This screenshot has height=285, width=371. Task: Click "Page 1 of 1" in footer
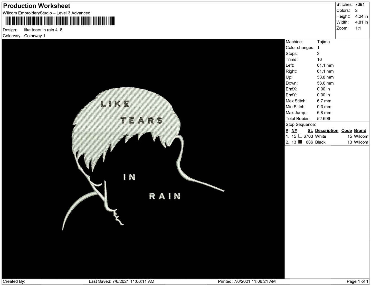click(357, 281)
